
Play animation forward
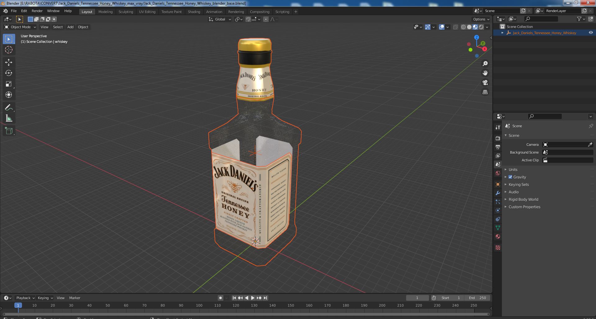pyautogui.click(x=253, y=298)
